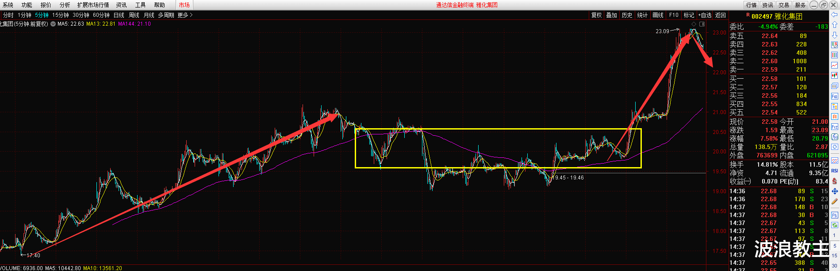Click the 市场 tab button
Screen dimensions: 840x271
pos(184,5)
